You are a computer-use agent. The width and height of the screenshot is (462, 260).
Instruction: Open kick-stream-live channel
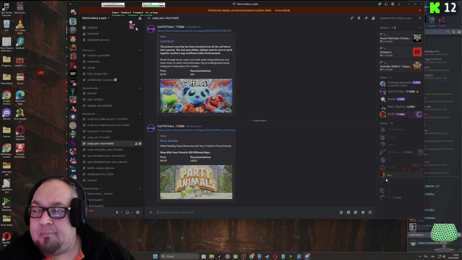click(x=112, y=74)
